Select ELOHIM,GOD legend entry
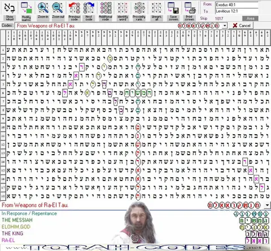Screen dimensions: 271x251 [16, 227]
